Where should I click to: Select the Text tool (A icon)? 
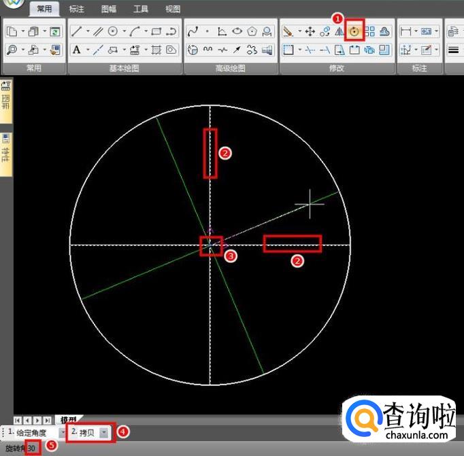tap(76, 50)
